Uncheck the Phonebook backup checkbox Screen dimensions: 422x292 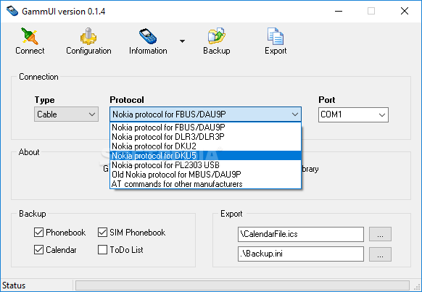coord(38,233)
